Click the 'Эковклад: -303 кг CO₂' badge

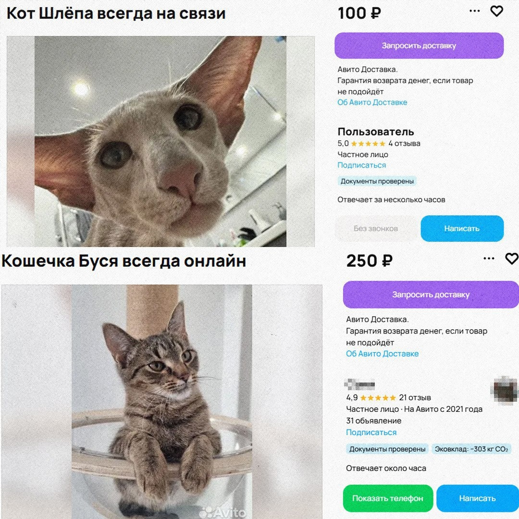pyautogui.click(x=471, y=449)
